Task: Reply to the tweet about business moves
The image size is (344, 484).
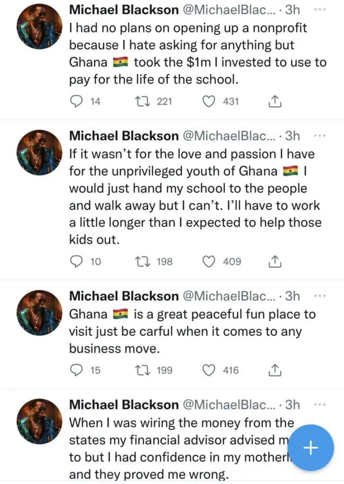Action: pyautogui.click(x=75, y=371)
